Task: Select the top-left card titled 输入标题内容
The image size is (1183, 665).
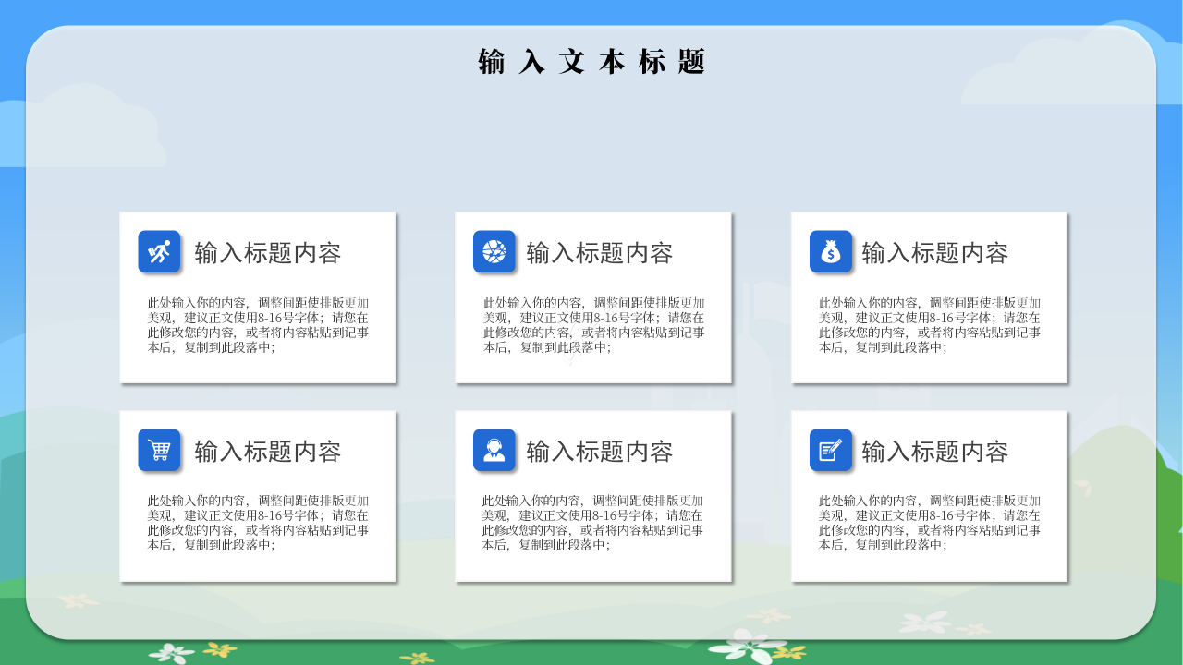Action: [x=257, y=297]
